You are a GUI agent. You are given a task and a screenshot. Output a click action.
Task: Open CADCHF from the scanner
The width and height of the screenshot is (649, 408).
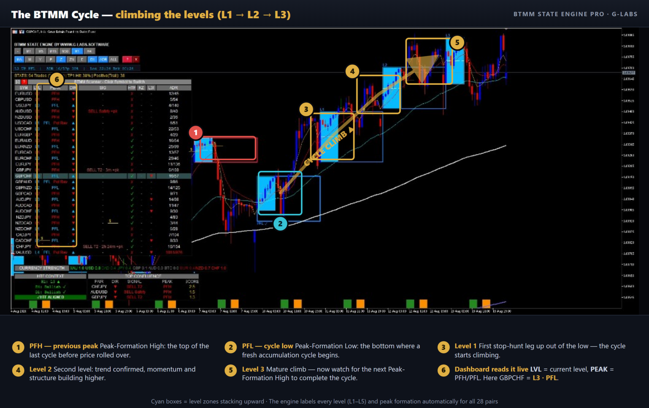23,241
